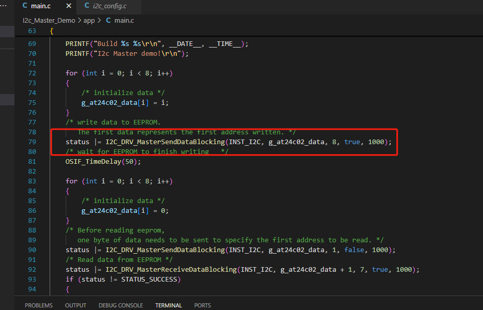Click the PRINTF Build __DATE__ line

tap(157, 44)
